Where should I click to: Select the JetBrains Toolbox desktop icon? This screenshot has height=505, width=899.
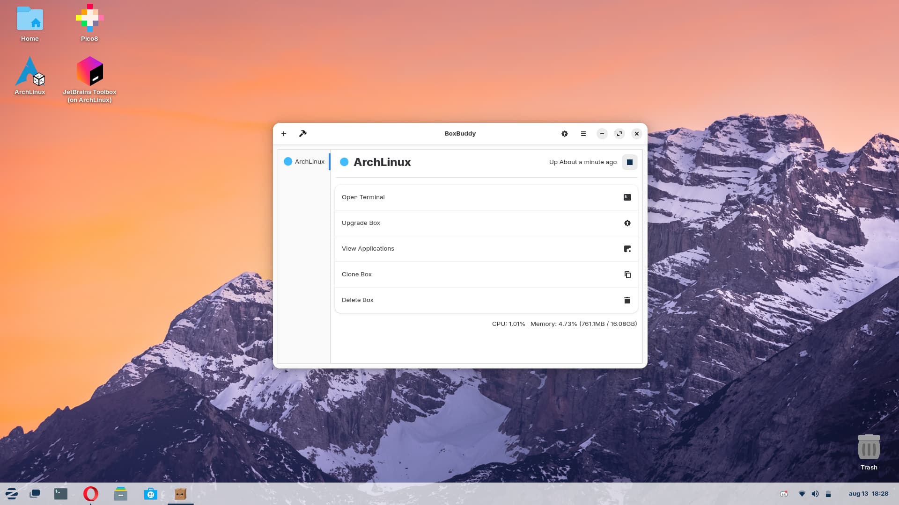[89, 79]
